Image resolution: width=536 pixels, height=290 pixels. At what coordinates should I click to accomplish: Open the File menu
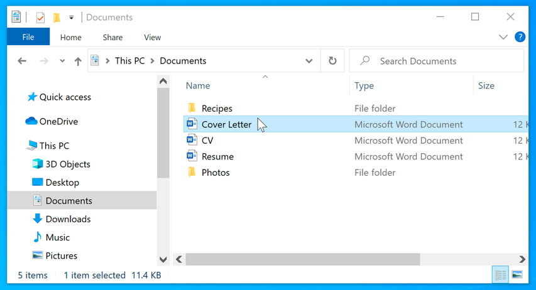coord(28,37)
